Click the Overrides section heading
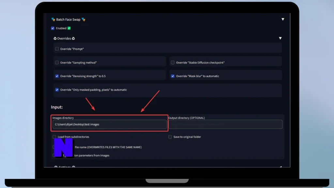Screen dimensions: 334x188 pos(64,39)
